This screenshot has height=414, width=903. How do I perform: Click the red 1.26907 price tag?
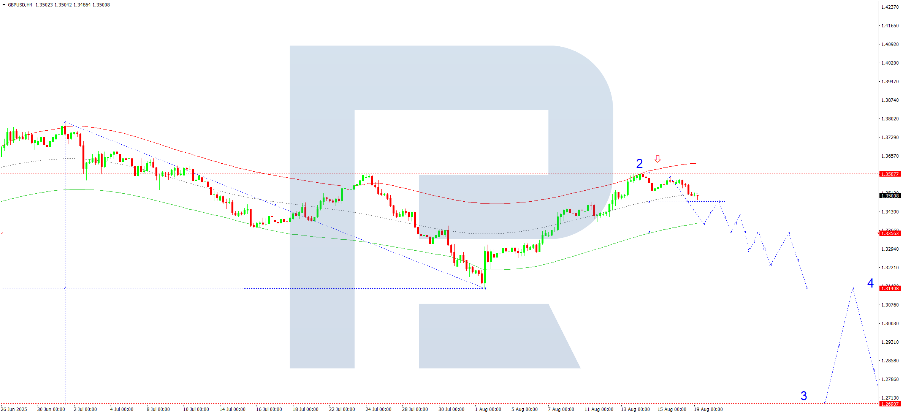point(890,404)
